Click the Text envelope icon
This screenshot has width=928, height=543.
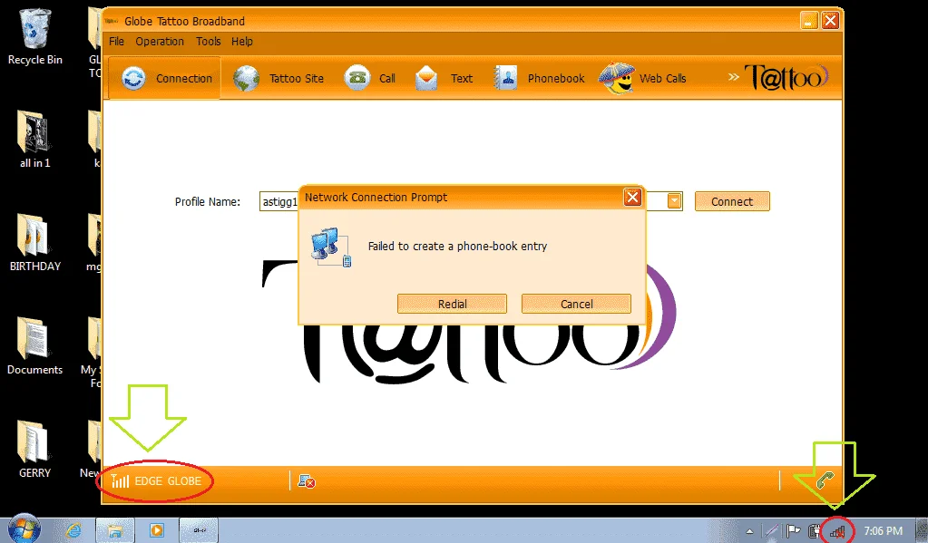pos(426,78)
